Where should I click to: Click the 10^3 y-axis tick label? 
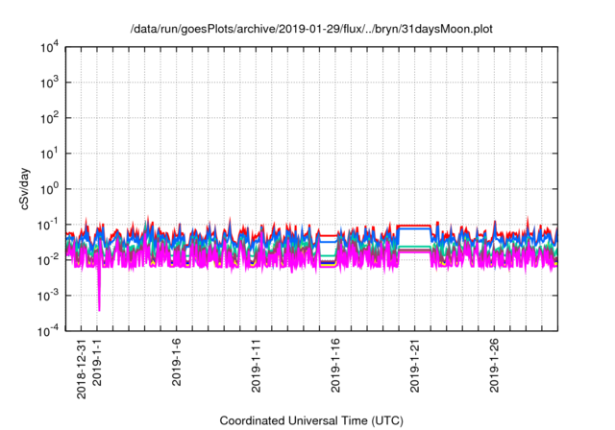49,84
